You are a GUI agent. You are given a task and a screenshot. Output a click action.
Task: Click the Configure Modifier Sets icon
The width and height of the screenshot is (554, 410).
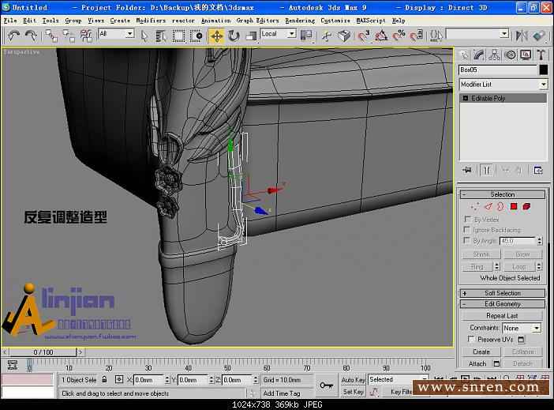pos(538,170)
